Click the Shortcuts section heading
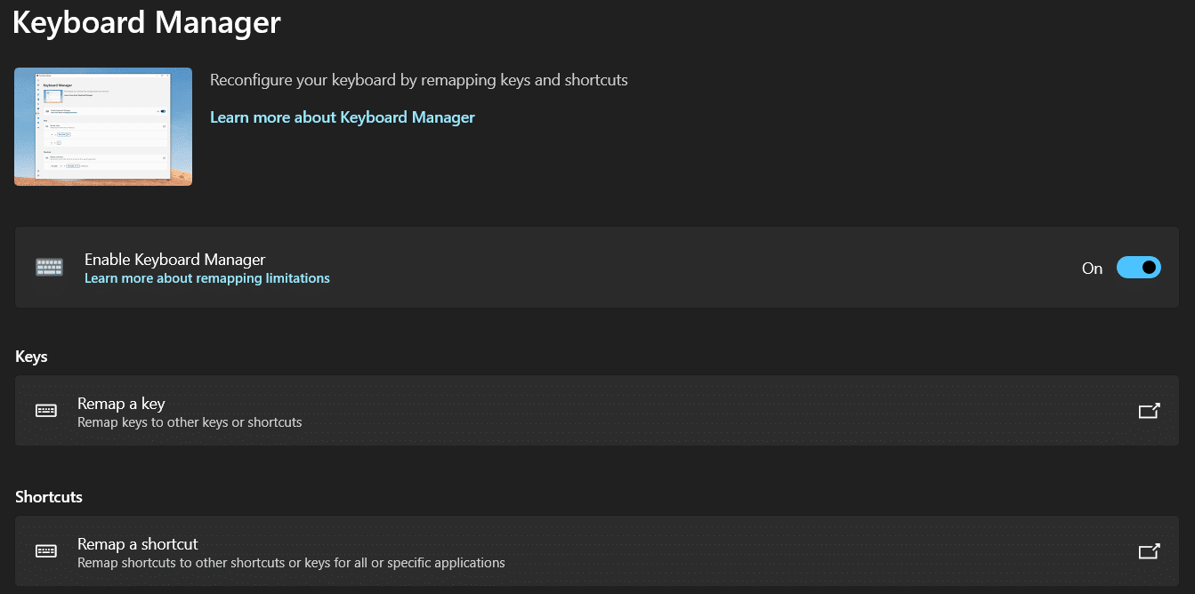1195x594 pixels. point(49,497)
